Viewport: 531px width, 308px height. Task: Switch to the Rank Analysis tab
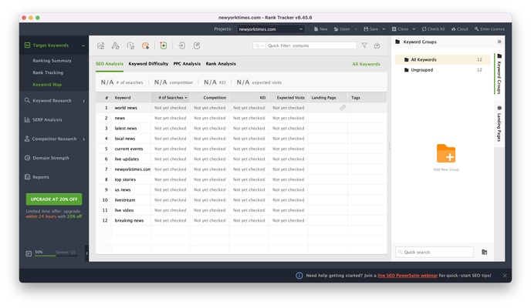point(221,64)
